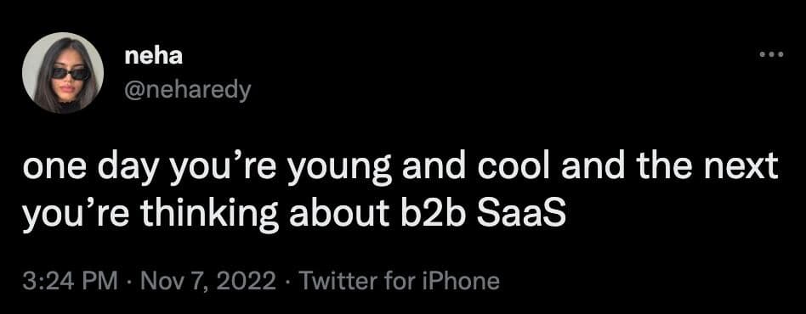Click the display name neha

pos(153,57)
